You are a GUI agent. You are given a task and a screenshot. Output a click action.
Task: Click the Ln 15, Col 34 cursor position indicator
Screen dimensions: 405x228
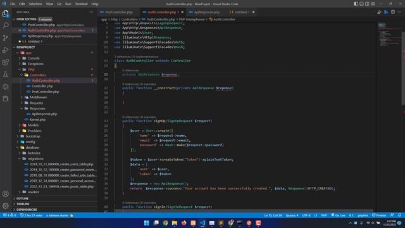point(273,215)
